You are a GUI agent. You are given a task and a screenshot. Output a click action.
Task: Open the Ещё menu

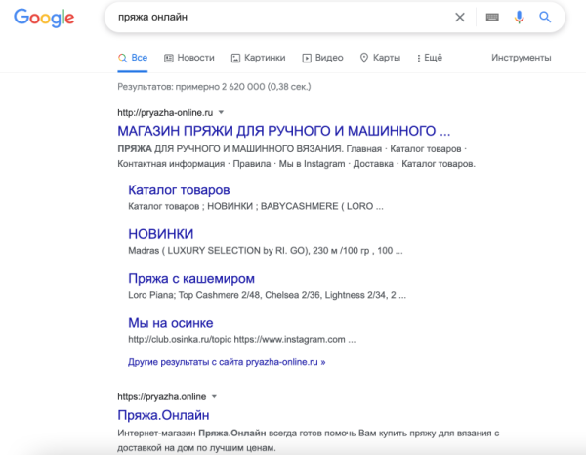[x=430, y=58]
